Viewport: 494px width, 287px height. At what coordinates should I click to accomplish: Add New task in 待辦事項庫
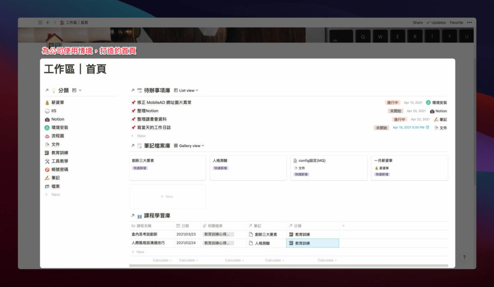[x=138, y=136]
